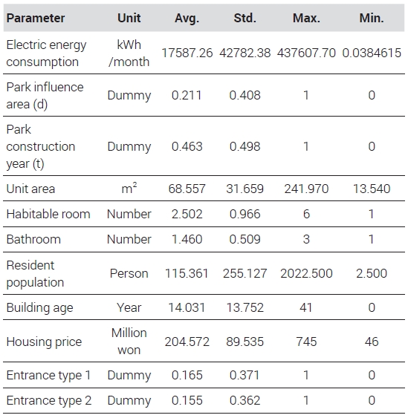This screenshot has width=408, height=418.
Task: Click the Max. column header
Action: click(x=306, y=18)
